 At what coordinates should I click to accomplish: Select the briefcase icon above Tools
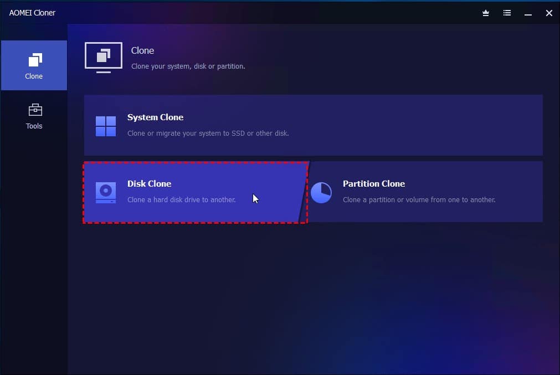[x=34, y=110]
